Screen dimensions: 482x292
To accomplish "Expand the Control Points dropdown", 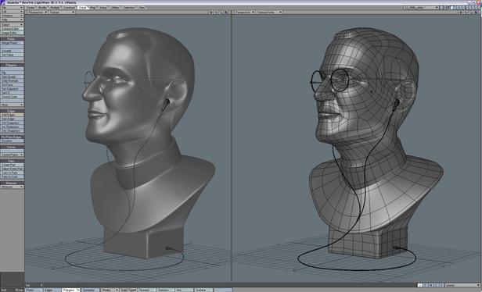I will (x=12, y=155).
